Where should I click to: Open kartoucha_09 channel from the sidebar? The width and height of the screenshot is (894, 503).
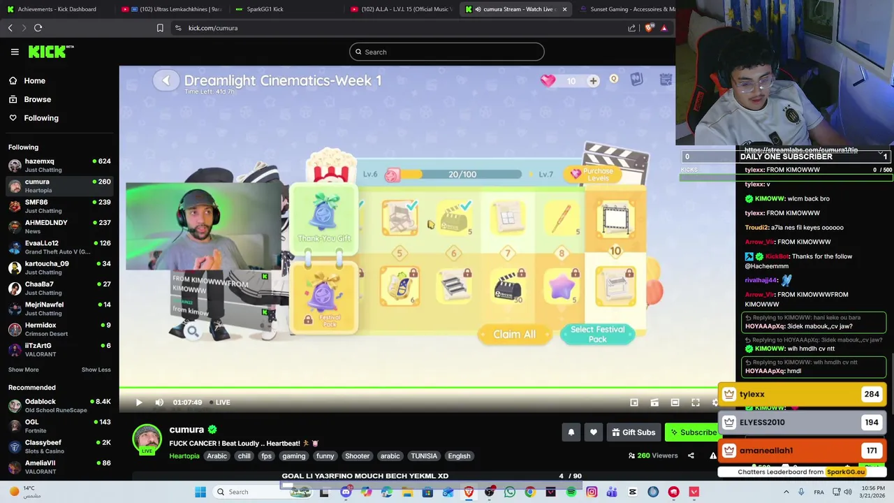[59, 268]
